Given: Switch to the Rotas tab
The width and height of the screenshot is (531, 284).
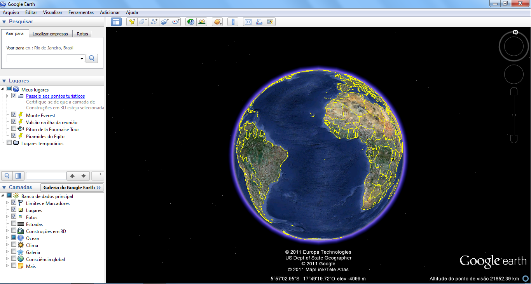Looking at the screenshot, I should [82, 33].
